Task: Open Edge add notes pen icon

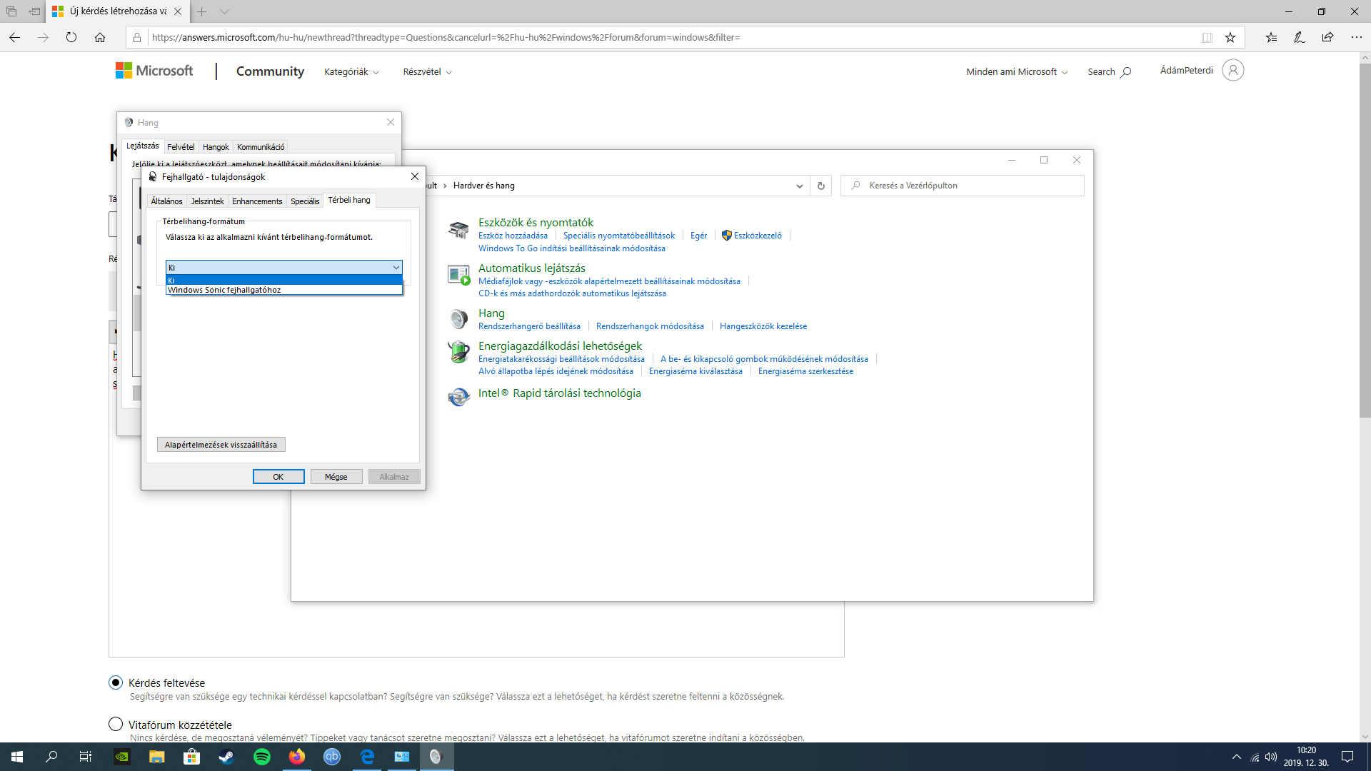Action: (x=1300, y=37)
